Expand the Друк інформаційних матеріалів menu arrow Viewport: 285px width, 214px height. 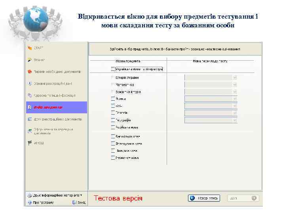pyautogui.click(x=81, y=195)
